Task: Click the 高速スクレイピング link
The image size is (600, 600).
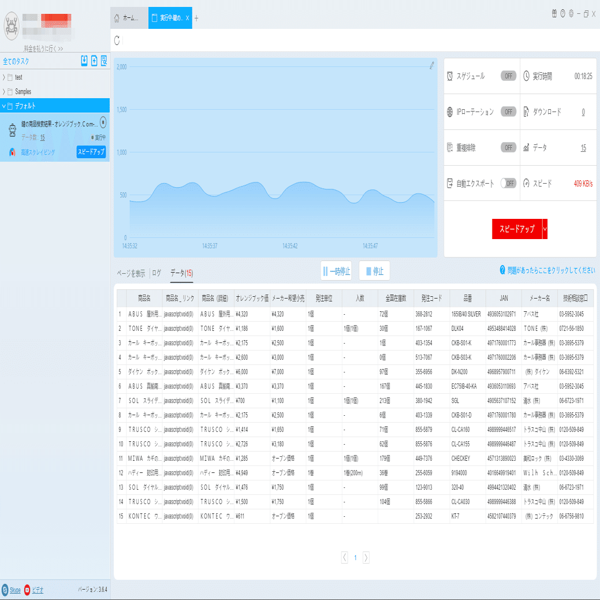Action: [38, 152]
